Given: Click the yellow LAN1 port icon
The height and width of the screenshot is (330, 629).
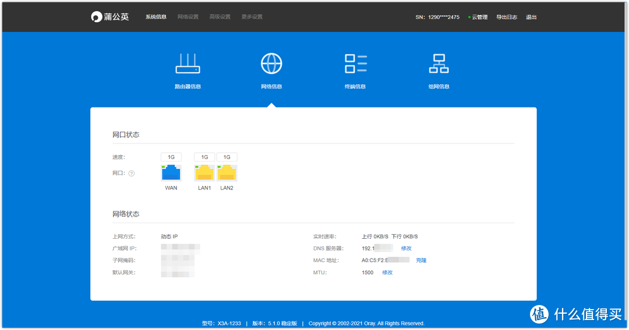Looking at the screenshot, I should point(204,173).
